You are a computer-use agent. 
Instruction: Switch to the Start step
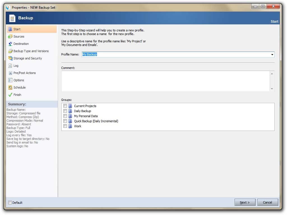[17, 29]
